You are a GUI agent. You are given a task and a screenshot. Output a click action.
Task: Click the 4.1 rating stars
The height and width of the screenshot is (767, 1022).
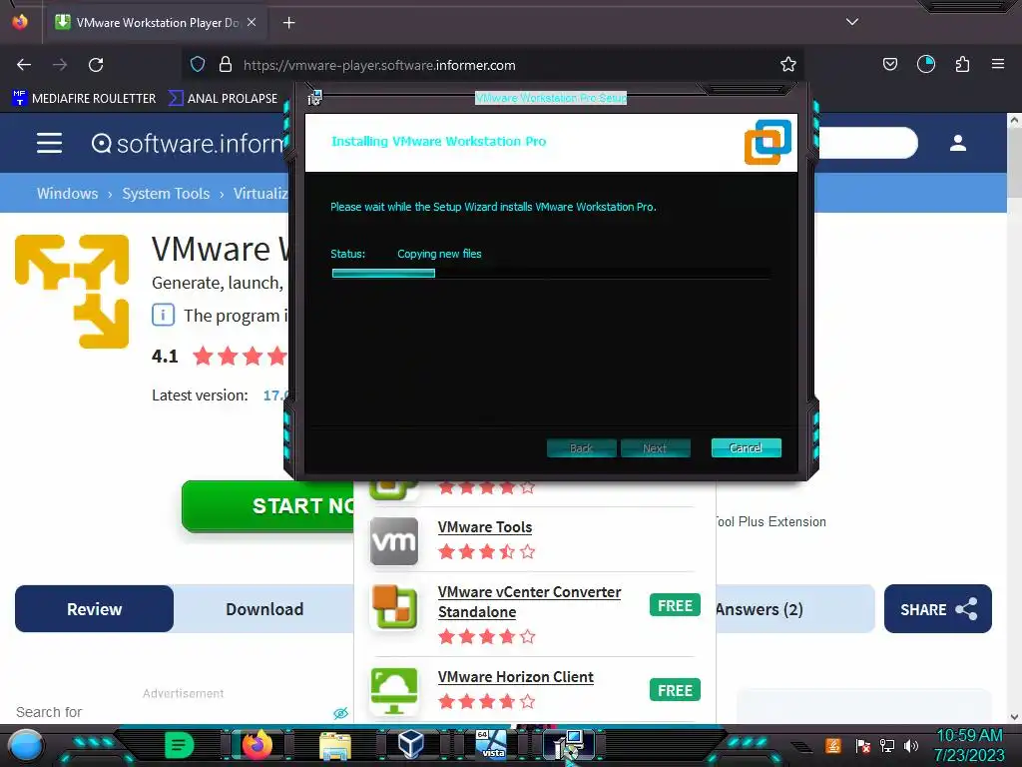point(240,357)
